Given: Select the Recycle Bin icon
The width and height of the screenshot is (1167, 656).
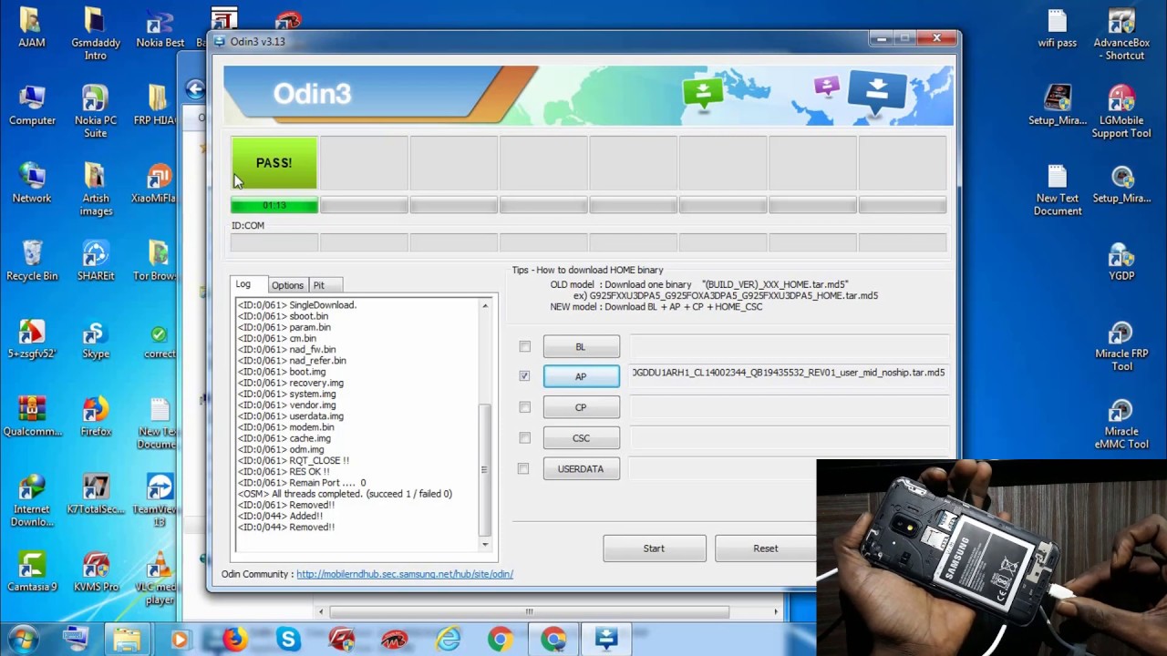Looking at the screenshot, I should [x=32, y=261].
